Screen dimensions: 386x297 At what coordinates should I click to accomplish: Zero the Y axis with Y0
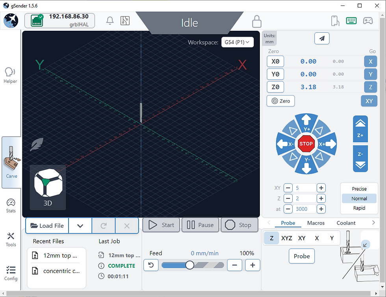pos(275,74)
